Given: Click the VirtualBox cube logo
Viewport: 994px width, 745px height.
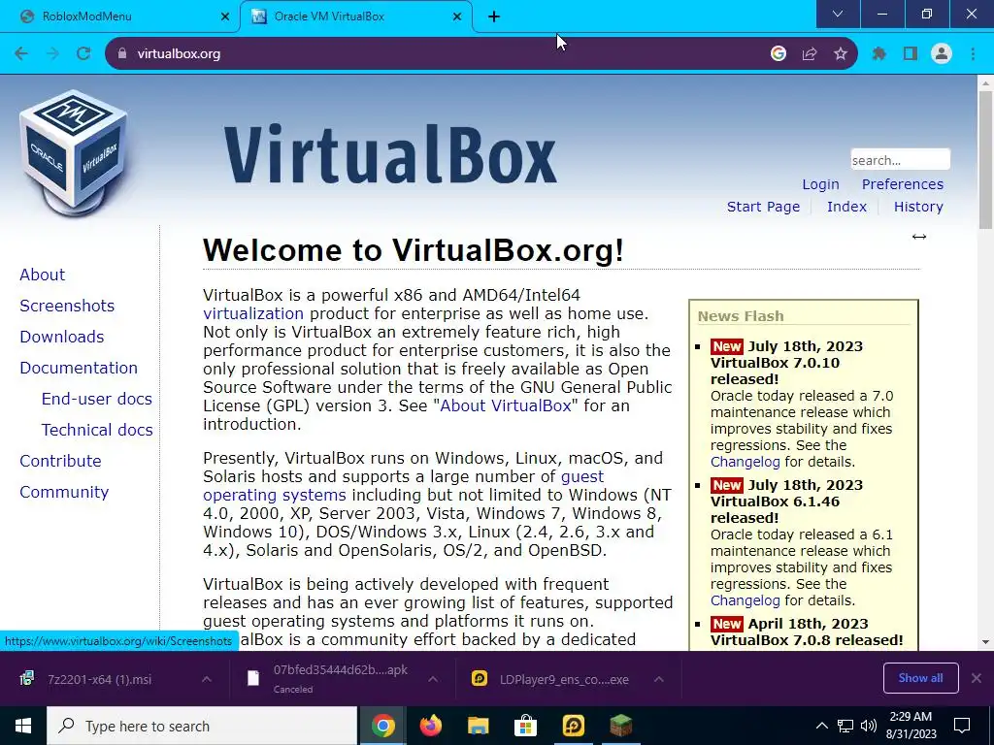Looking at the screenshot, I should tap(73, 153).
